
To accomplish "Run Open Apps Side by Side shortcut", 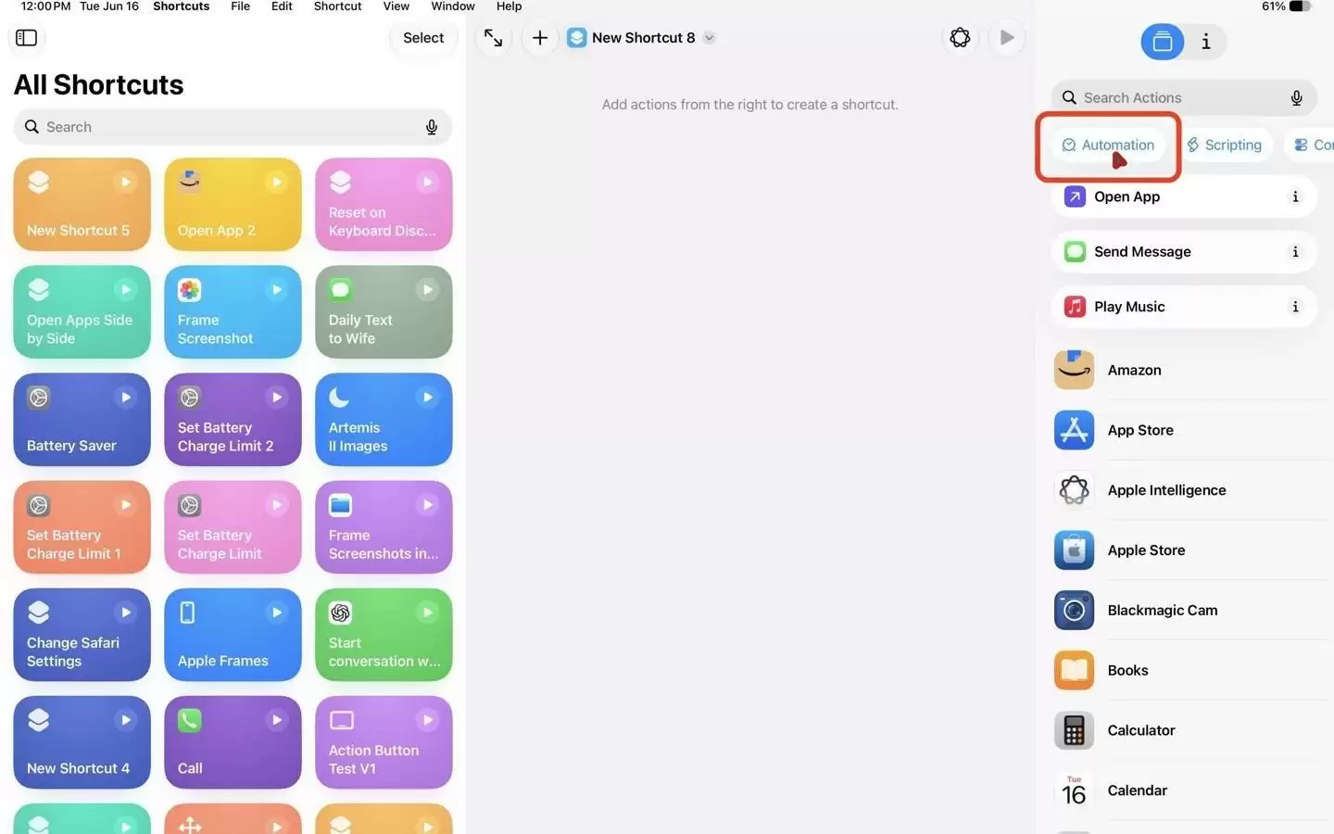I will tap(125, 290).
